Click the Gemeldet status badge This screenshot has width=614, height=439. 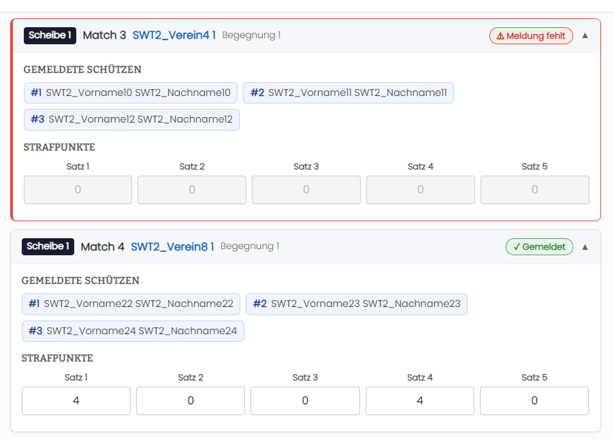tap(539, 246)
